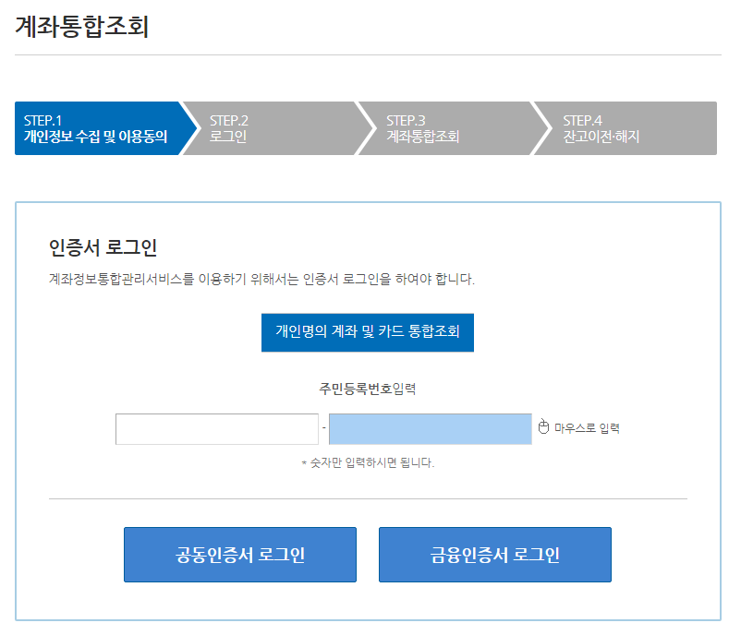
Task: Click the 공동인증서 로그인 button
Action: pos(240,555)
